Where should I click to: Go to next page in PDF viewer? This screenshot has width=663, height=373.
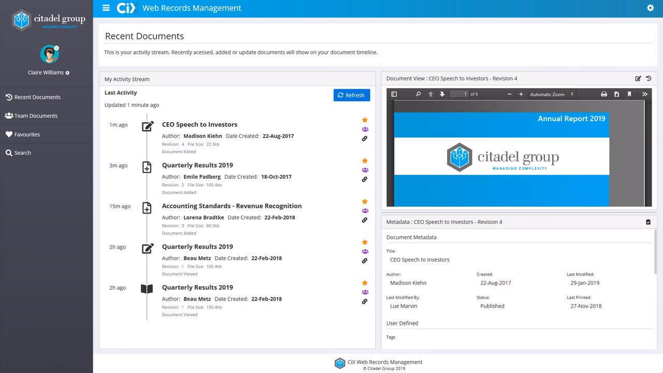(442, 94)
